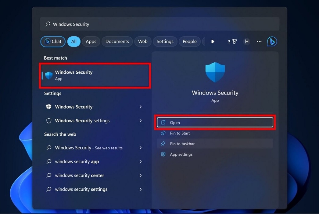
Task: Switch to the Documents filter tab
Action: [x=117, y=41]
